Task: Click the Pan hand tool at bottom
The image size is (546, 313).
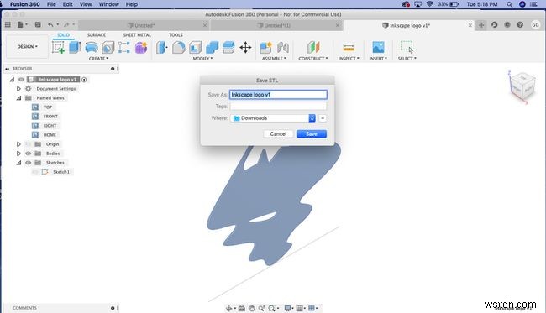Action: click(x=252, y=308)
